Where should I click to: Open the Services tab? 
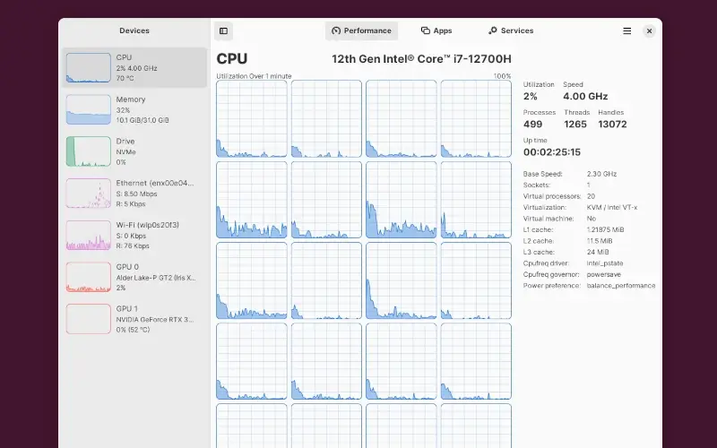click(511, 30)
